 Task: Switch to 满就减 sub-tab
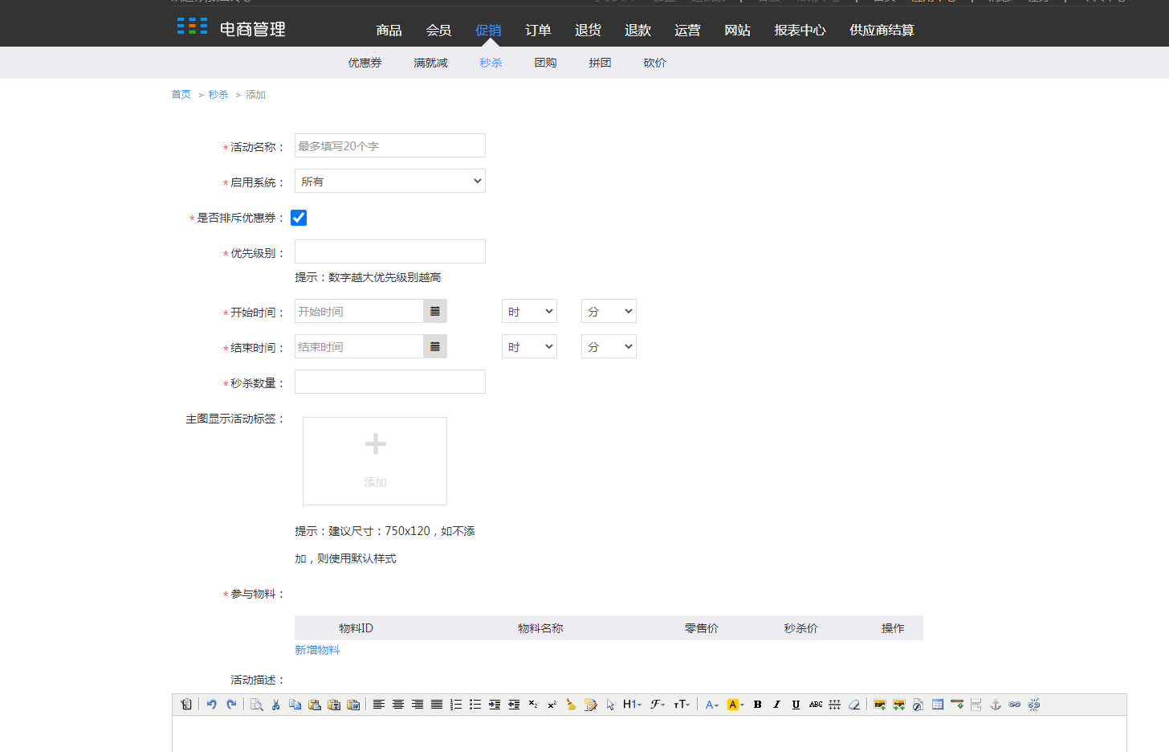click(x=430, y=63)
